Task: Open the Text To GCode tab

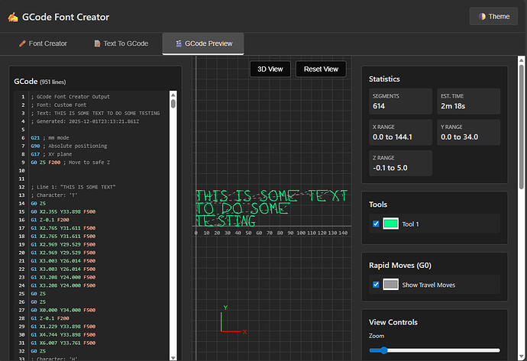Action: pos(121,44)
